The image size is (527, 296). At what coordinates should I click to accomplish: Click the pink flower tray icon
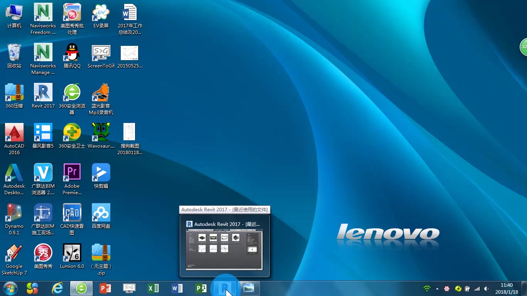click(x=447, y=288)
